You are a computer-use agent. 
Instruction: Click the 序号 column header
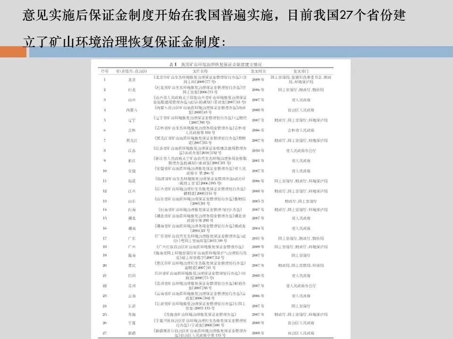(x=105, y=71)
